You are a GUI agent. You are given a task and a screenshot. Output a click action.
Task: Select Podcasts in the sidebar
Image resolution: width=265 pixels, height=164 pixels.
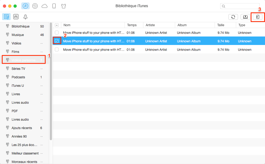(x=24, y=77)
